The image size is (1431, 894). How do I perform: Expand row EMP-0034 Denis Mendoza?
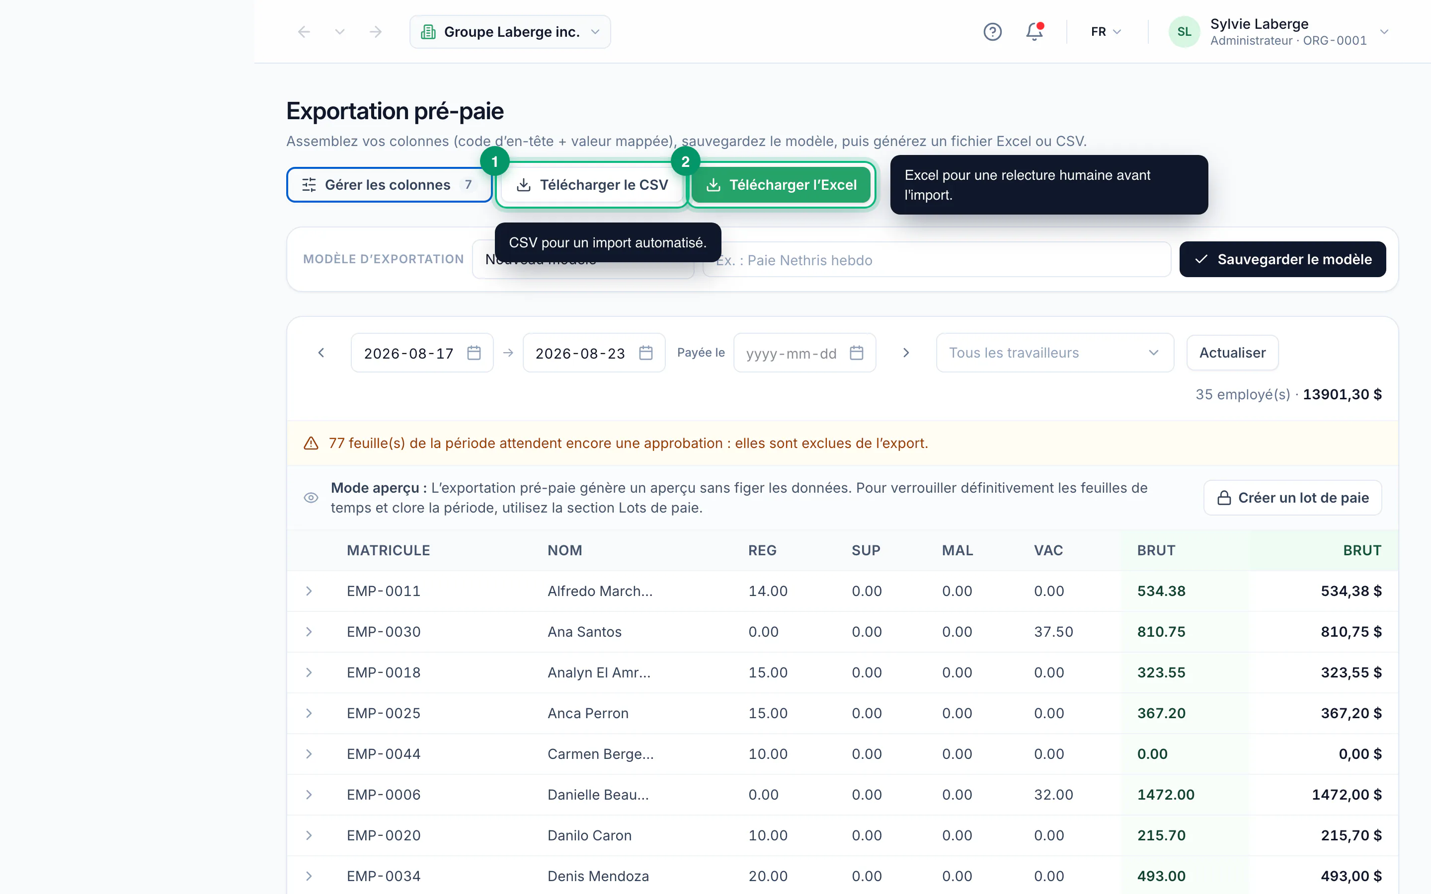pos(309,877)
